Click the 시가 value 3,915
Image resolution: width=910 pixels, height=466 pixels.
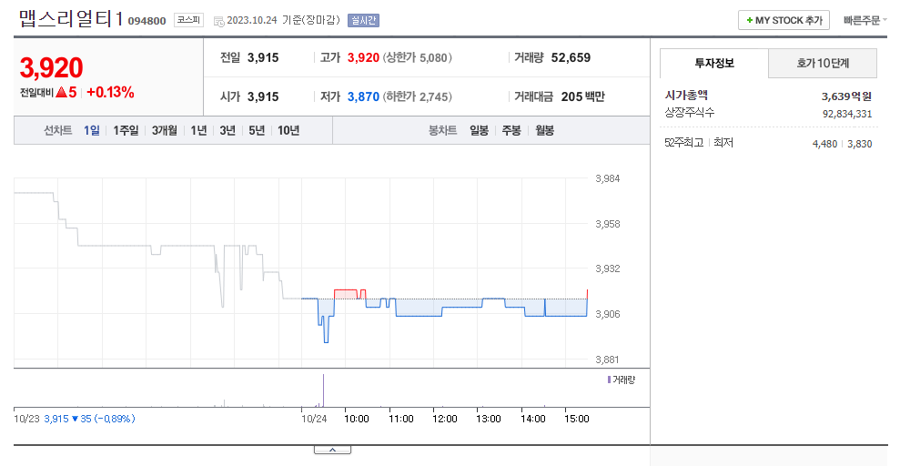click(263, 96)
